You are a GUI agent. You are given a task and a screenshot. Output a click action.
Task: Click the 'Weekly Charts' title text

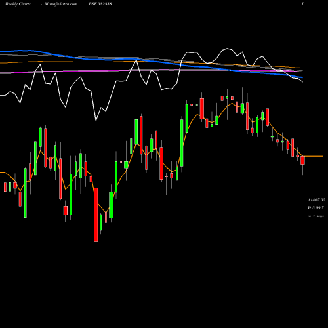(x=18, y=4)
